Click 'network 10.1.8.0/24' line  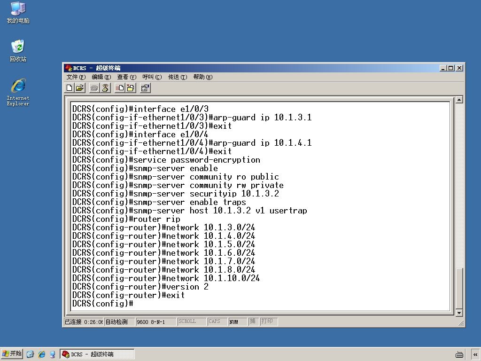coord(164,270)
